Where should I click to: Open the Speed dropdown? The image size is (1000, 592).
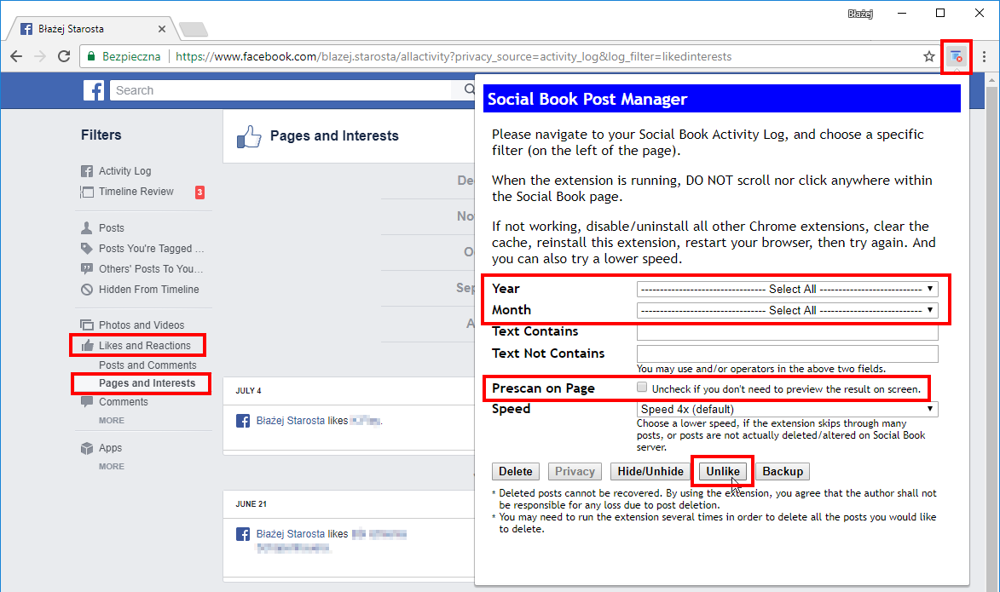(x=787, y=409)
